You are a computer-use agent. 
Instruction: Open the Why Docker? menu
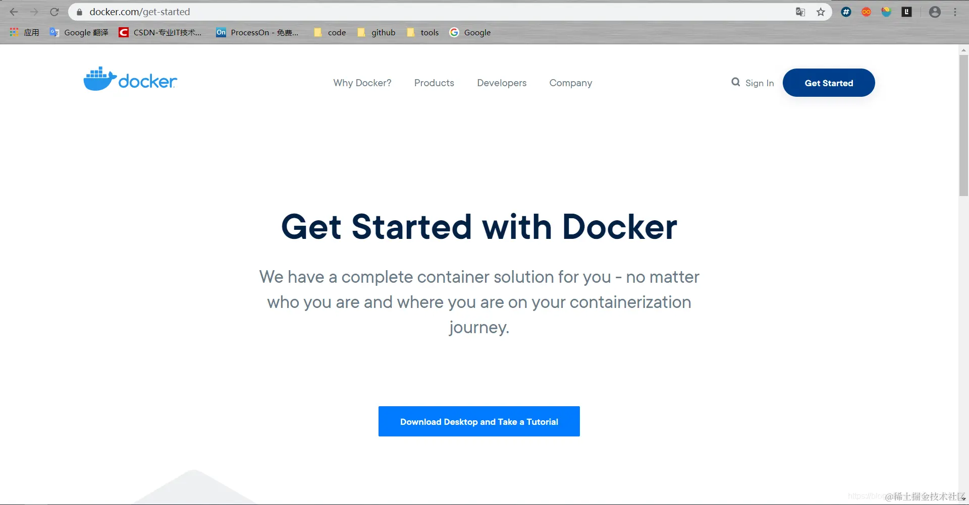362,83
